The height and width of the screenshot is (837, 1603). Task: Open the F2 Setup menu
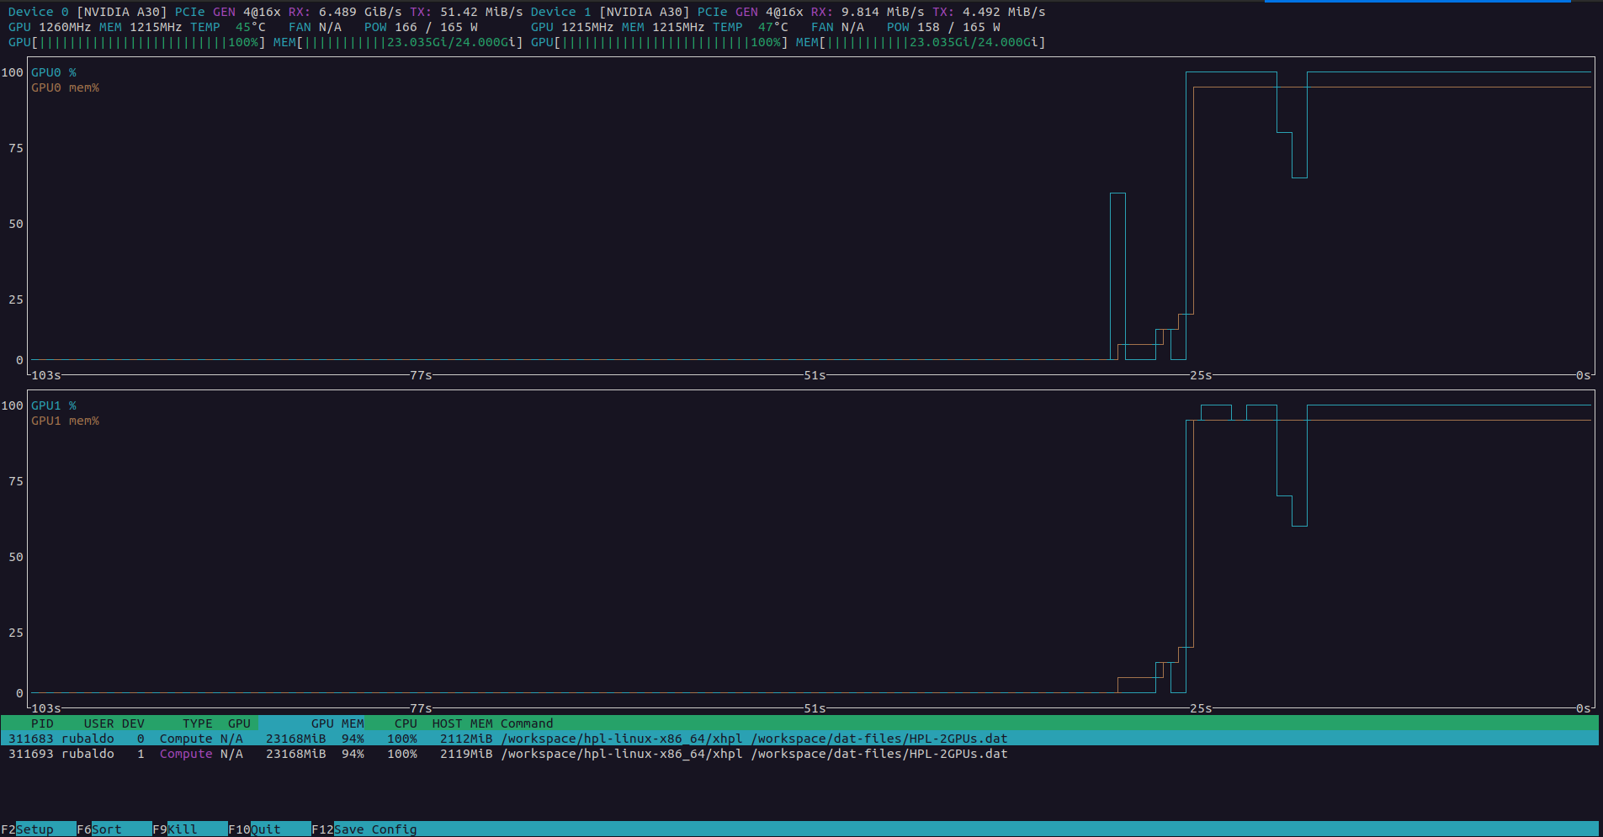coord(34,829)
